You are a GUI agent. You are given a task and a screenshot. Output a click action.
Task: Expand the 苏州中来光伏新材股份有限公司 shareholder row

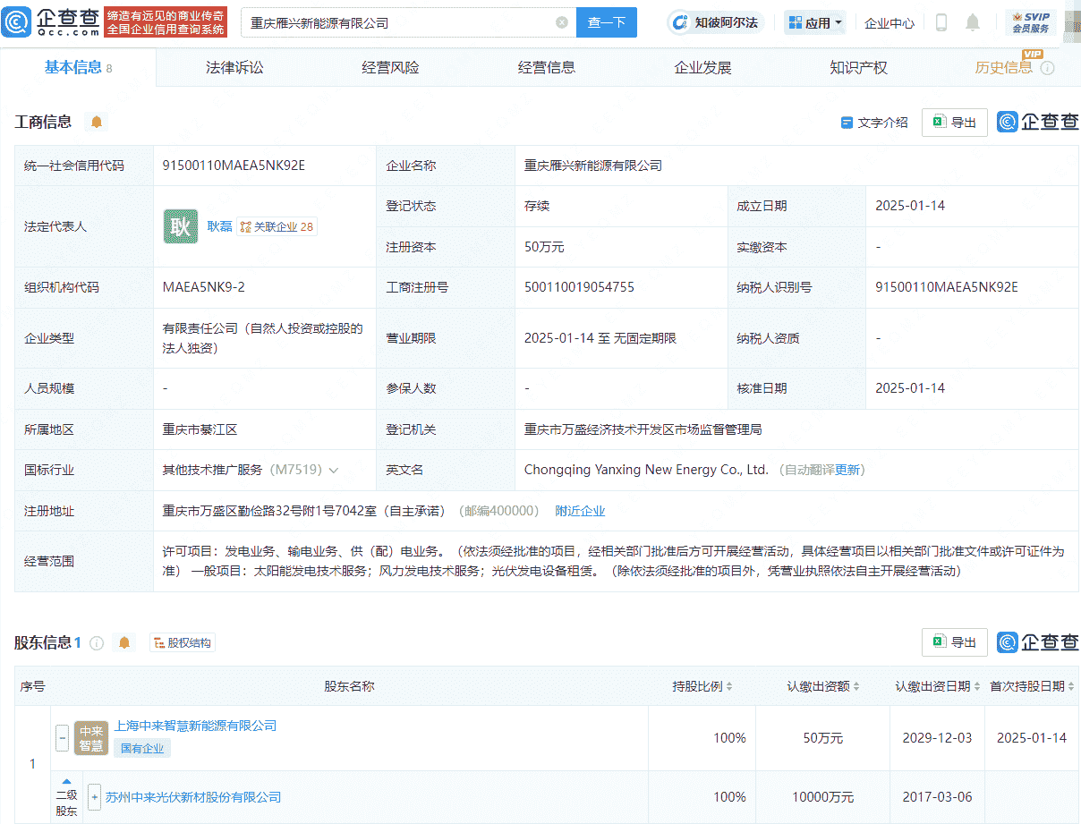point(94,797)
